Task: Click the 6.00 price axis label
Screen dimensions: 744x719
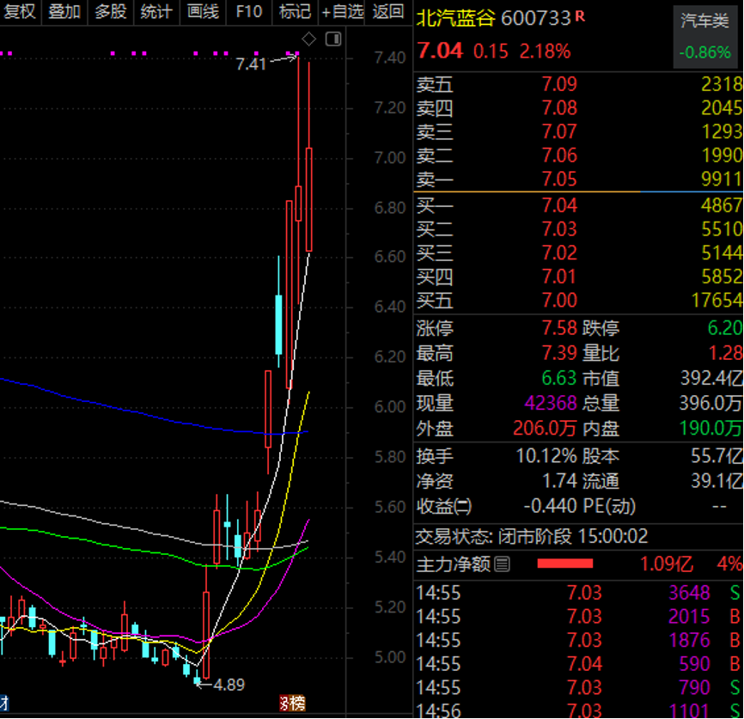Action: point(391,407)
